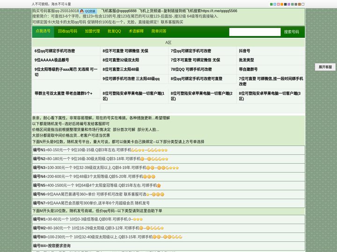337x252 pixels.
Task: Open 8位不可直登 可绑微信 无保 category
Action: (125, 51)
